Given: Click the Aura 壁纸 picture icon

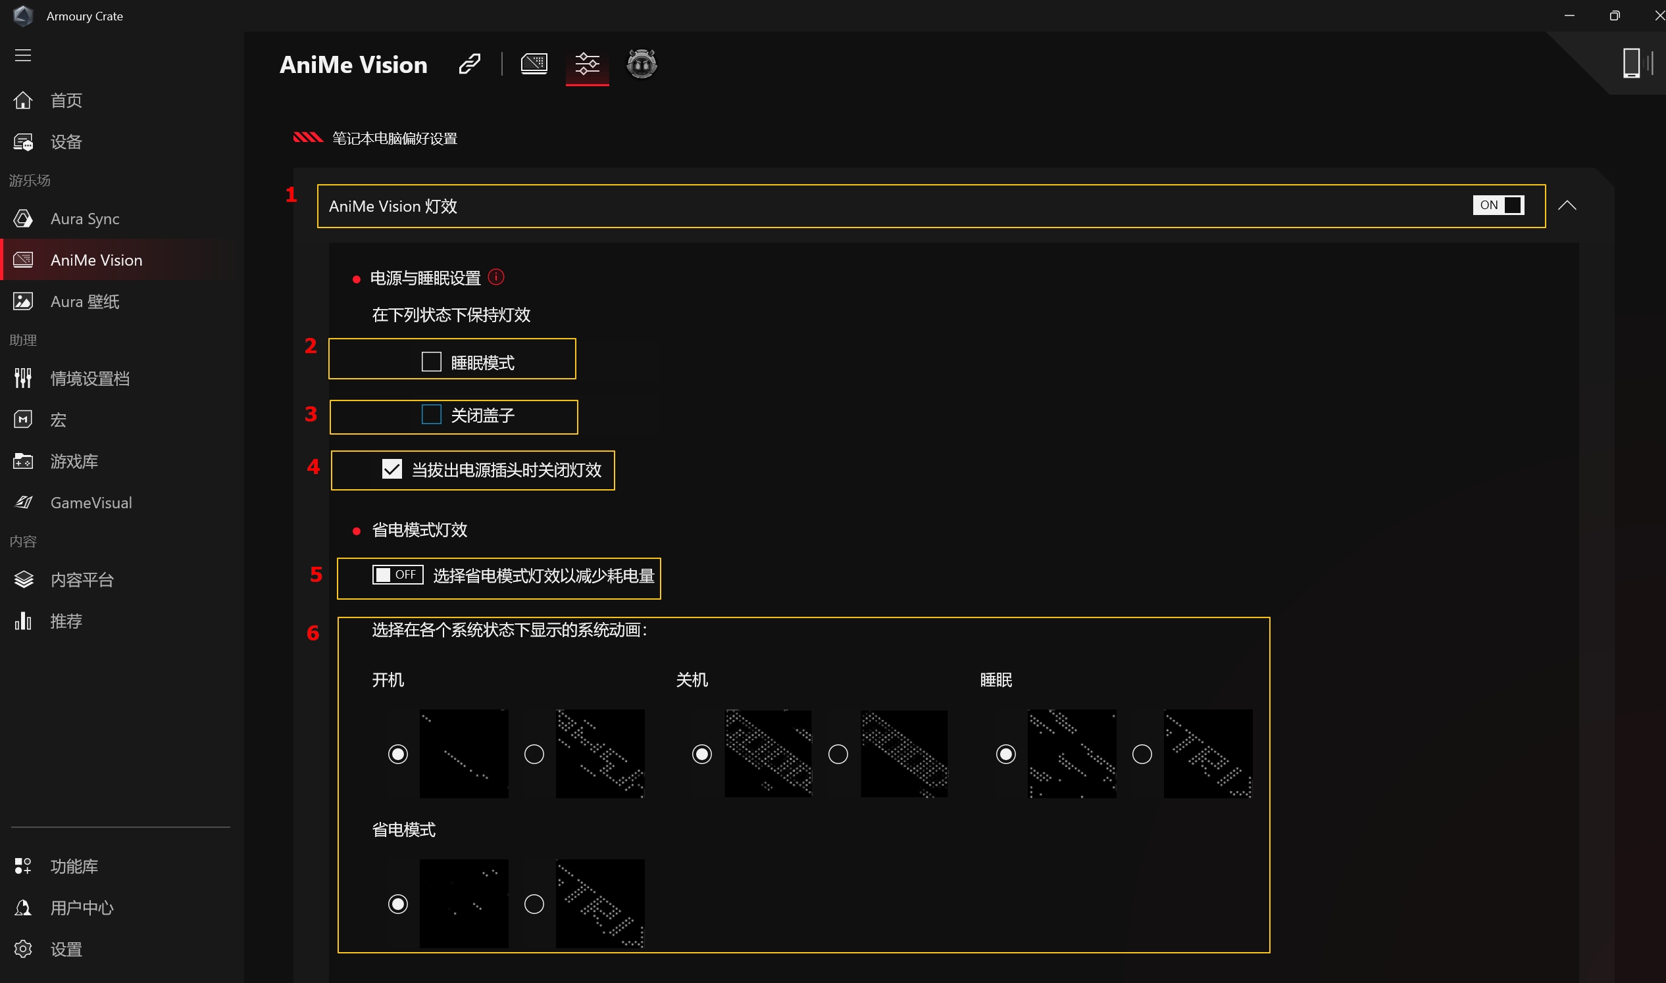Looking at the screenshot, I should tap(23, 301).
